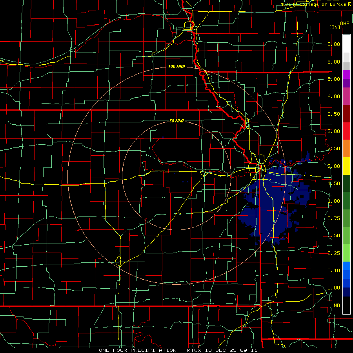Click the 4.00 legend value
The image size is (353, 353).
334,96
